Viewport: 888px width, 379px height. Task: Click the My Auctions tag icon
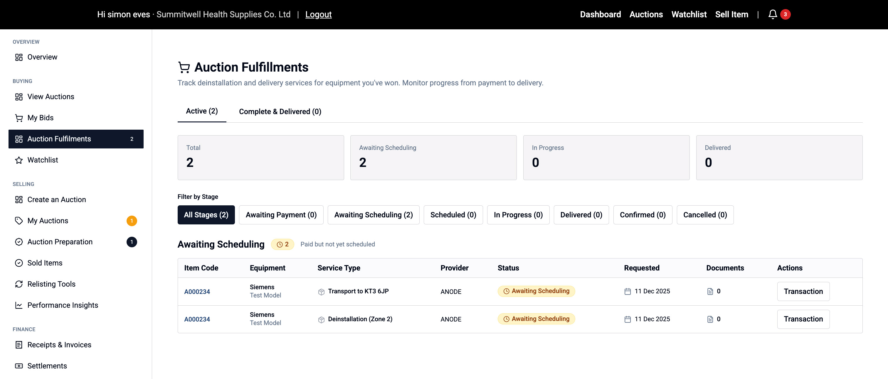coord(18,221)
